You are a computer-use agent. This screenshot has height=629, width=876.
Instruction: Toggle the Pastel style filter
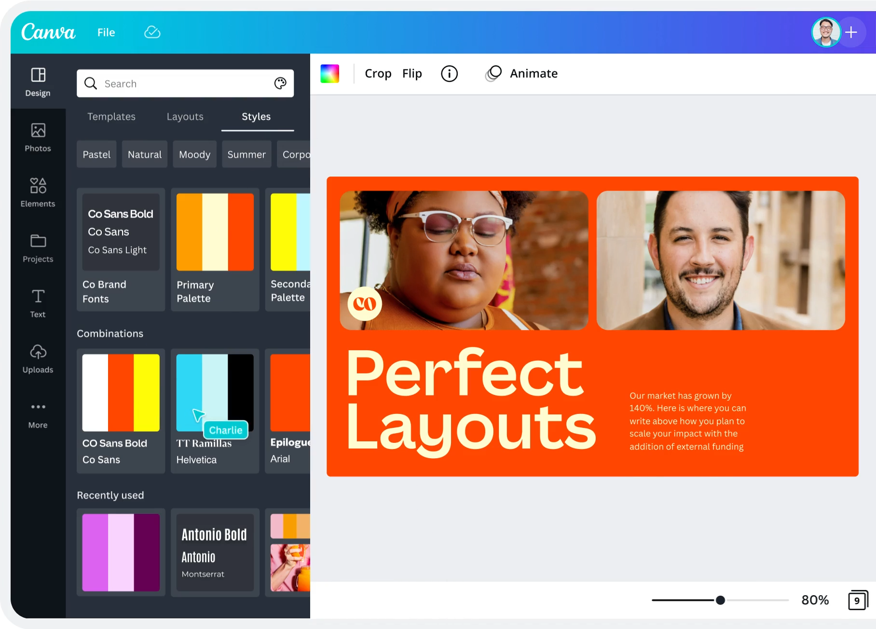pos(96,154)
